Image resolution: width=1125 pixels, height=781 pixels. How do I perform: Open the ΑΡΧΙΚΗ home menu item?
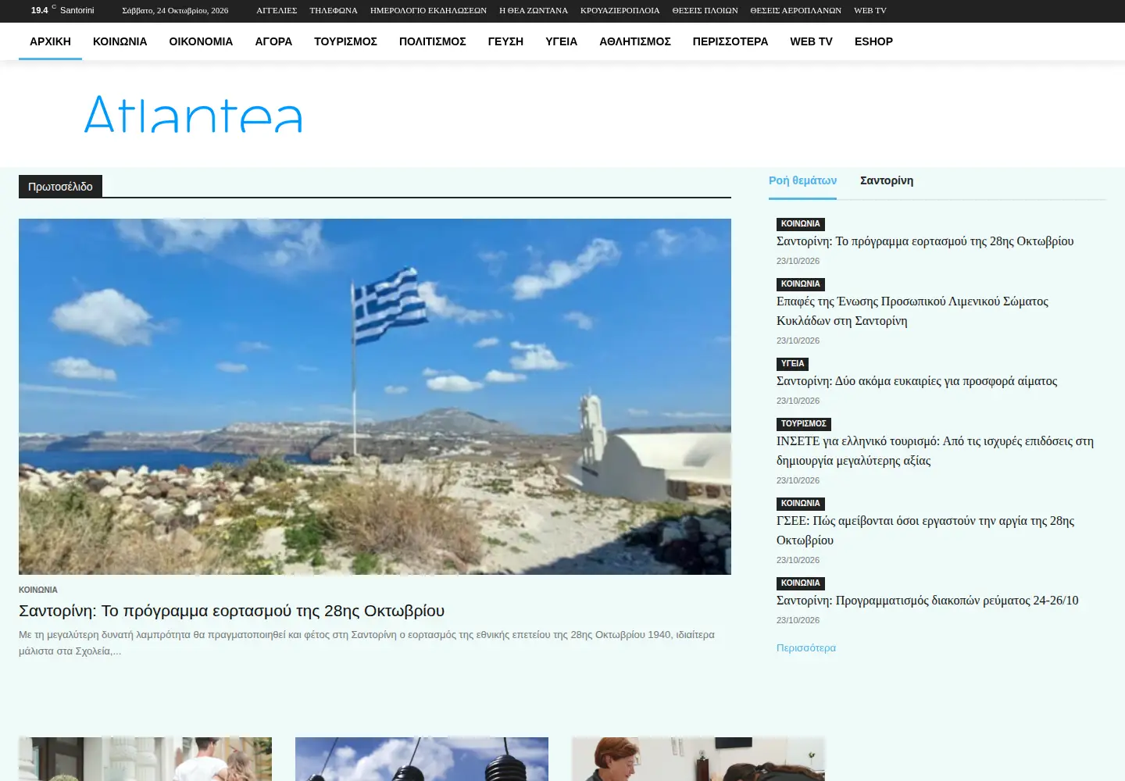(50, 41)
